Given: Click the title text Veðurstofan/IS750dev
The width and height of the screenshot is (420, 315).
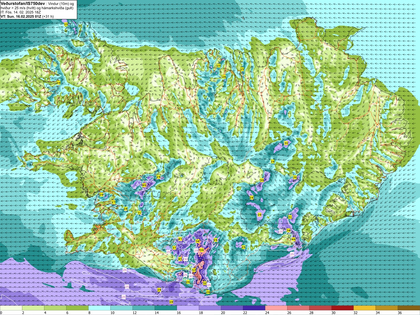Looking at the screenshot, I should (23, 3).
